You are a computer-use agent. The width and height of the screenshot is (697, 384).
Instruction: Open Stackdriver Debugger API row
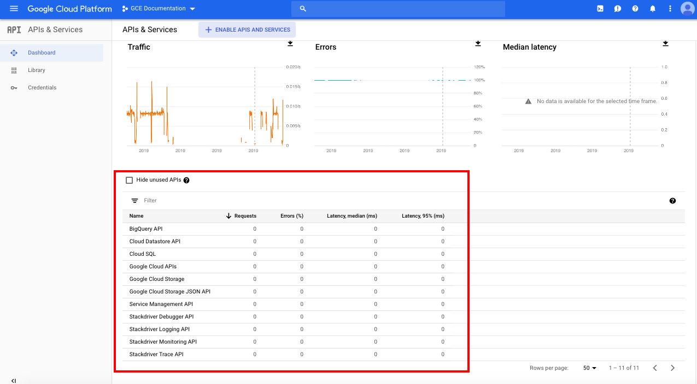(403, 317)
